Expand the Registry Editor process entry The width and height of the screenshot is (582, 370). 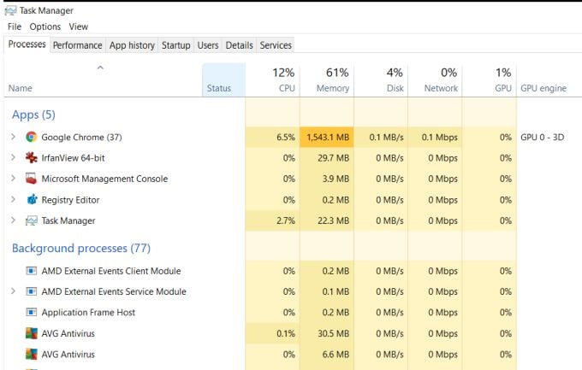coord(13,200)
